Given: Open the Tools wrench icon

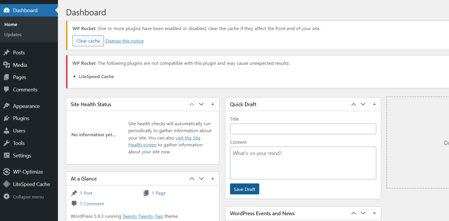Looking at the screenshot, I should [7, 143].
